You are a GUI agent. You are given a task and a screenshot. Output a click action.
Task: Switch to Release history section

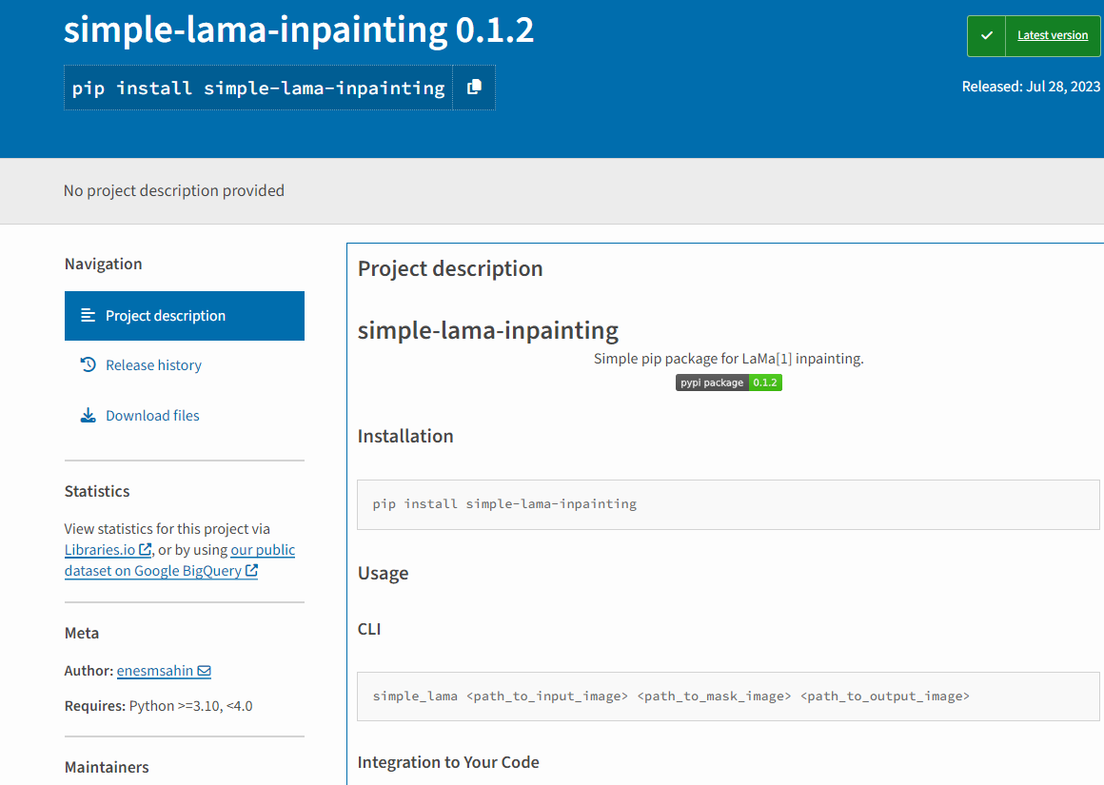[153, 364]
